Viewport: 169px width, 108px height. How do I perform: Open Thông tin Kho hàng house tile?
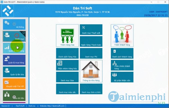pyautogui.click(x=91, y=71)
